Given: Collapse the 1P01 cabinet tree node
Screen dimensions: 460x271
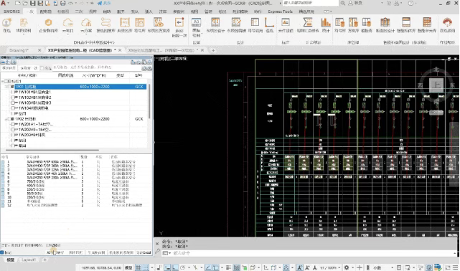Looking at the screenshot, I should [6, 87].
